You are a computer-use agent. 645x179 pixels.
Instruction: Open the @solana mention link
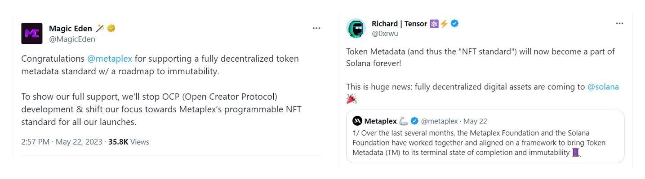point(603,87)
